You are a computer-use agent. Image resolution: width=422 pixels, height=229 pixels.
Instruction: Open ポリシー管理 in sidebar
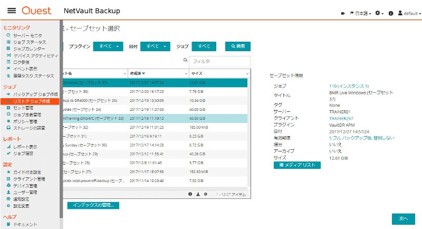point(25,121)
